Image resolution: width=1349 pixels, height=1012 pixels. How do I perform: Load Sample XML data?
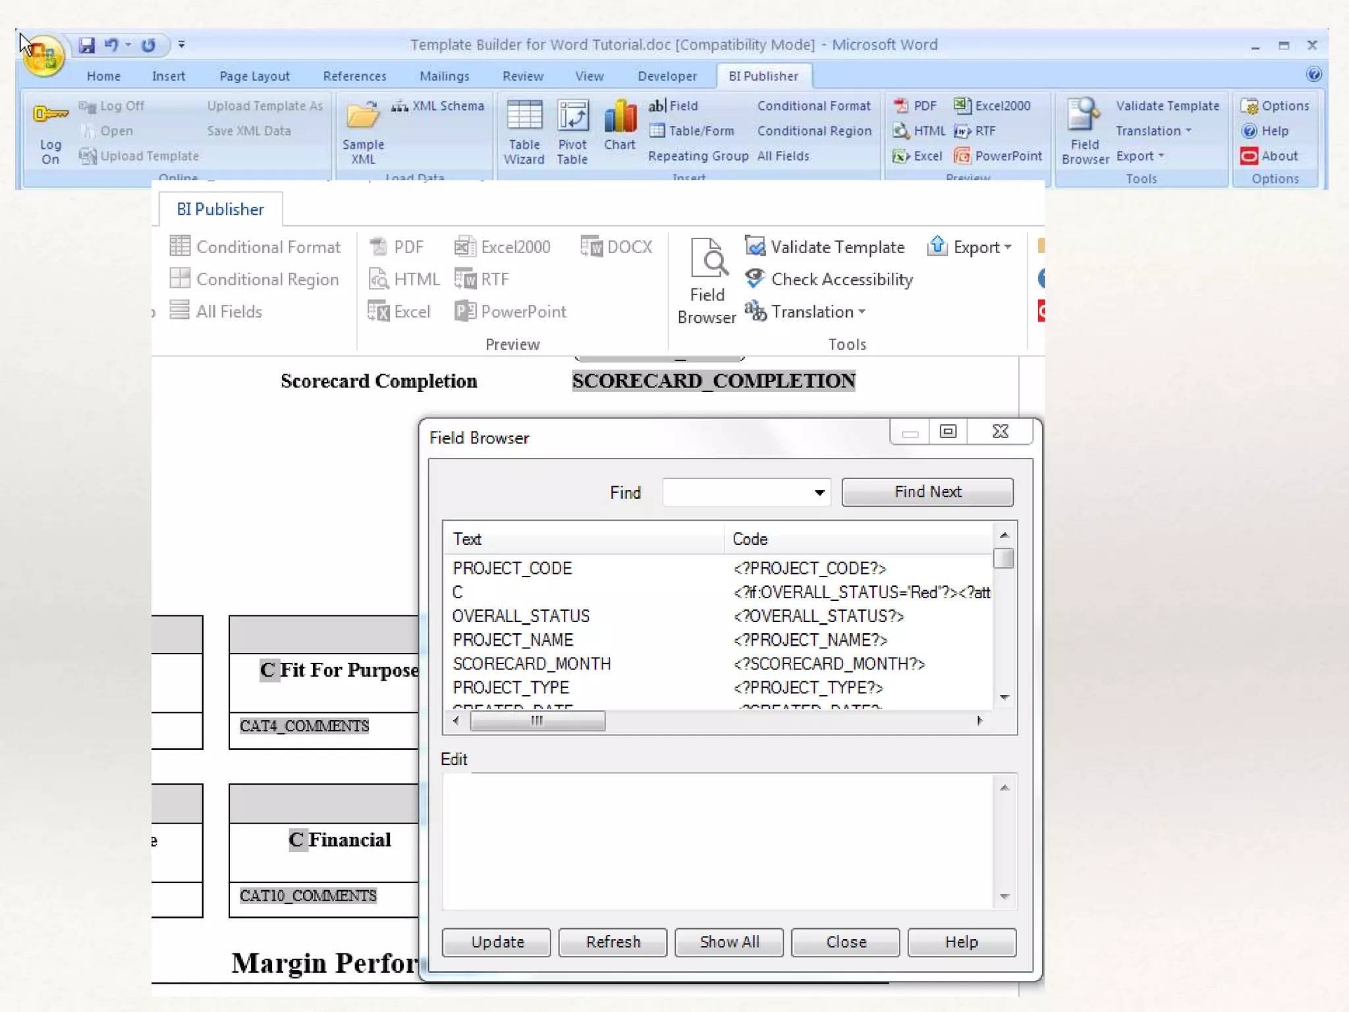pos(363,131)
